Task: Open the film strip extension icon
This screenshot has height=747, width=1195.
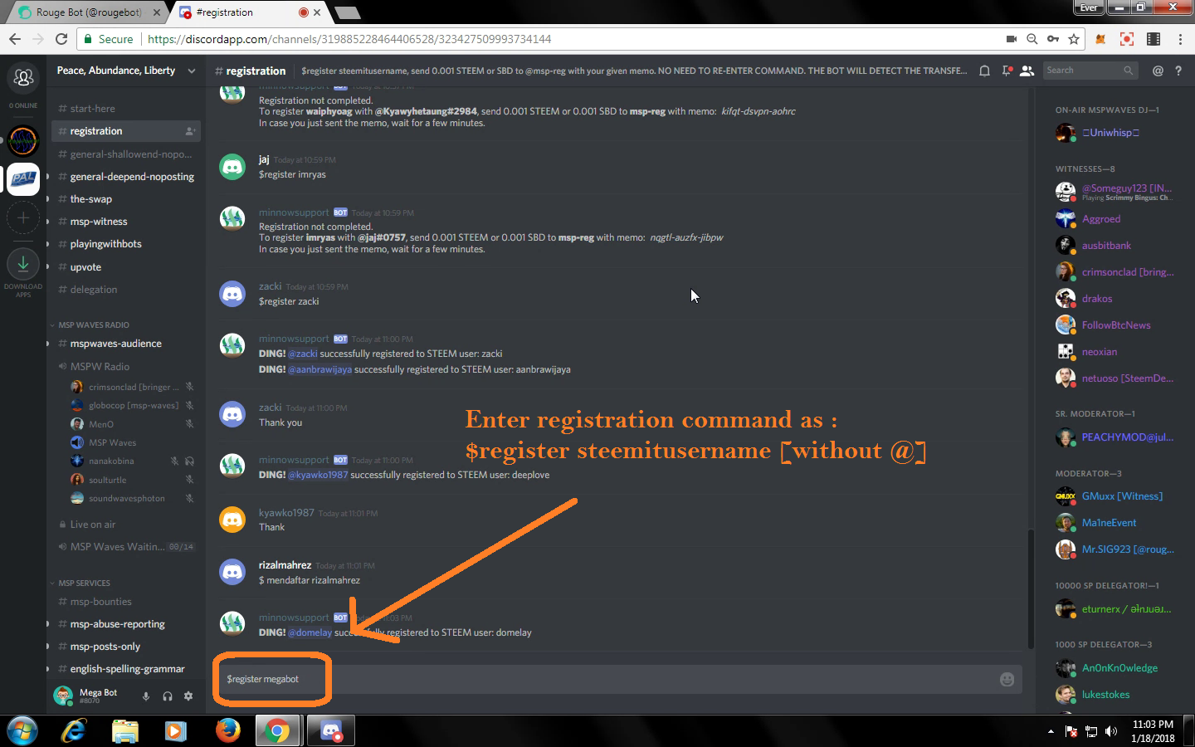Action: 1154,39
